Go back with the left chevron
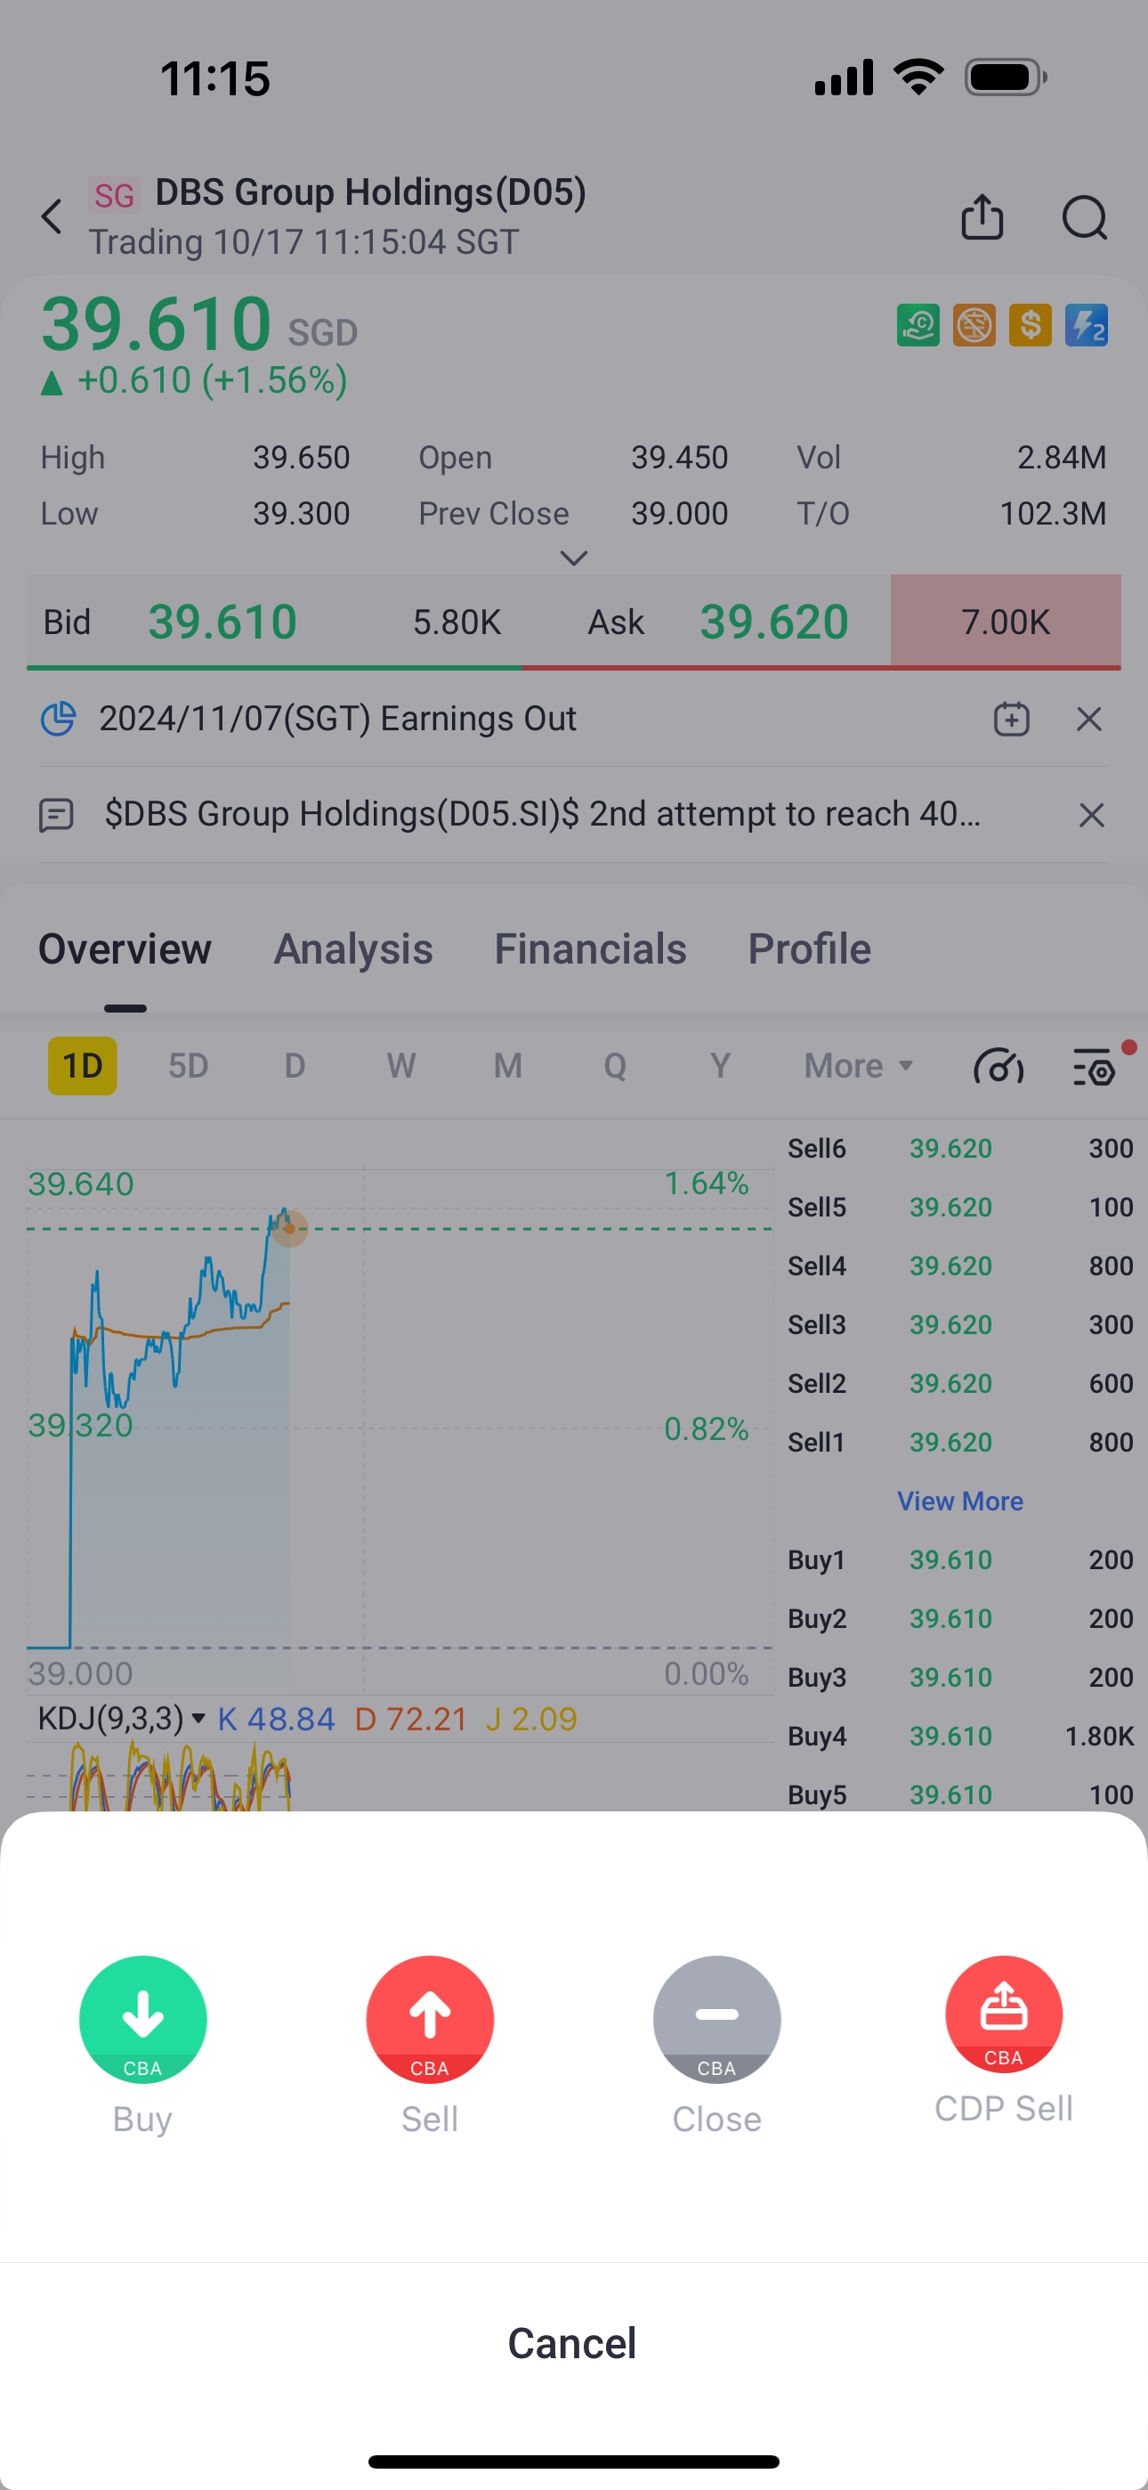The image size is (1148, 2490). 53,216
